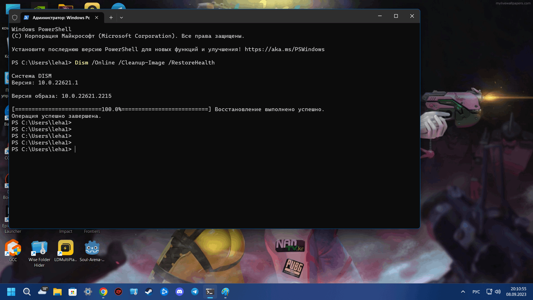Click the shield admin icon in the terminal title bar

tap(15, 17)
